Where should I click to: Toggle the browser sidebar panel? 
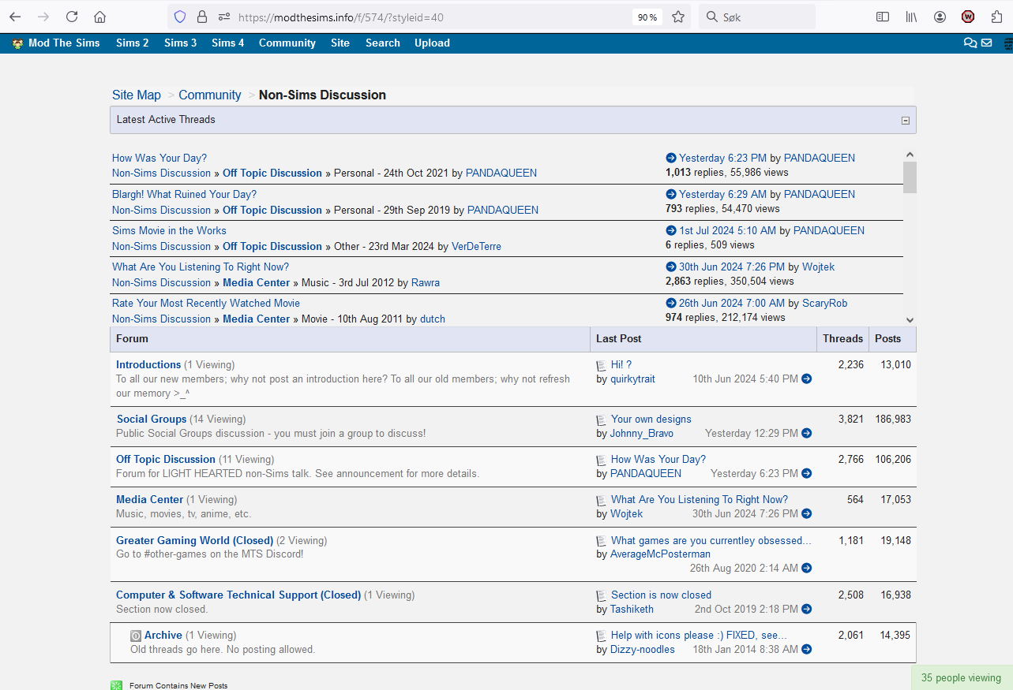(x=882, y=17)
